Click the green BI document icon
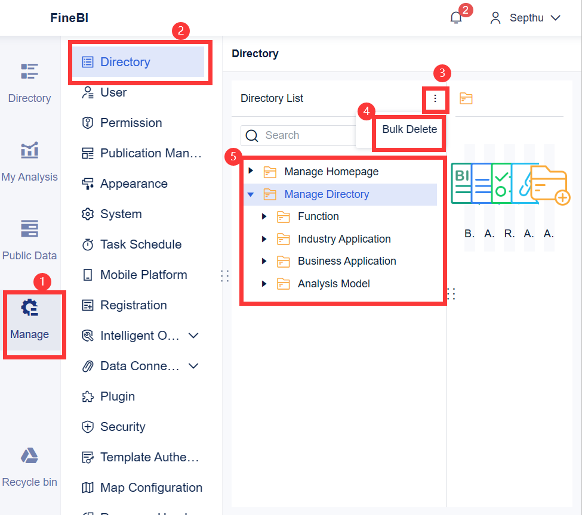 461,184
